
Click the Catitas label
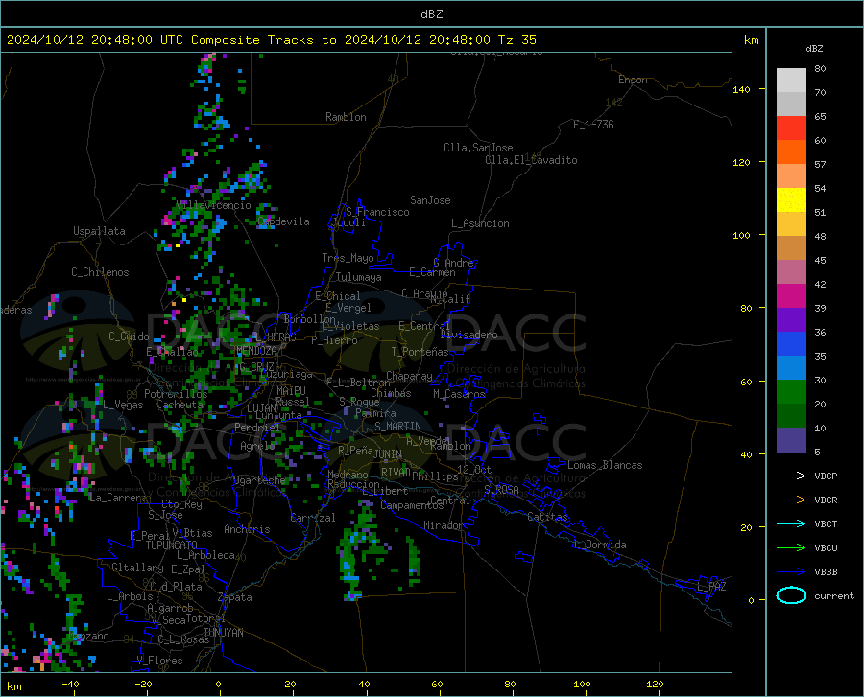pos(547,517)
